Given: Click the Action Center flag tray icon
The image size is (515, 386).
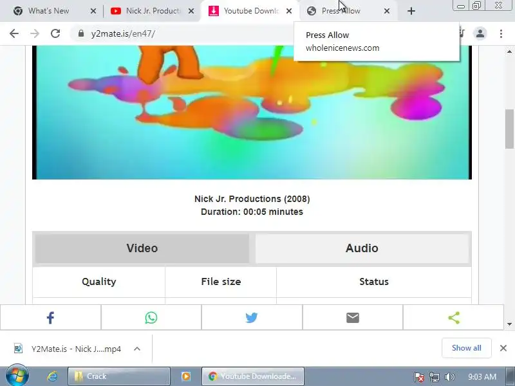Looking at the screenshot, I should point(418,377).
